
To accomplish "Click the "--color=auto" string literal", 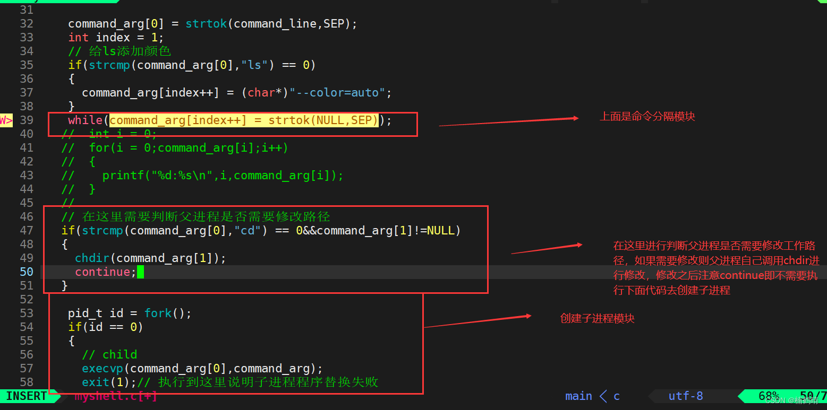I will point(337,93).
